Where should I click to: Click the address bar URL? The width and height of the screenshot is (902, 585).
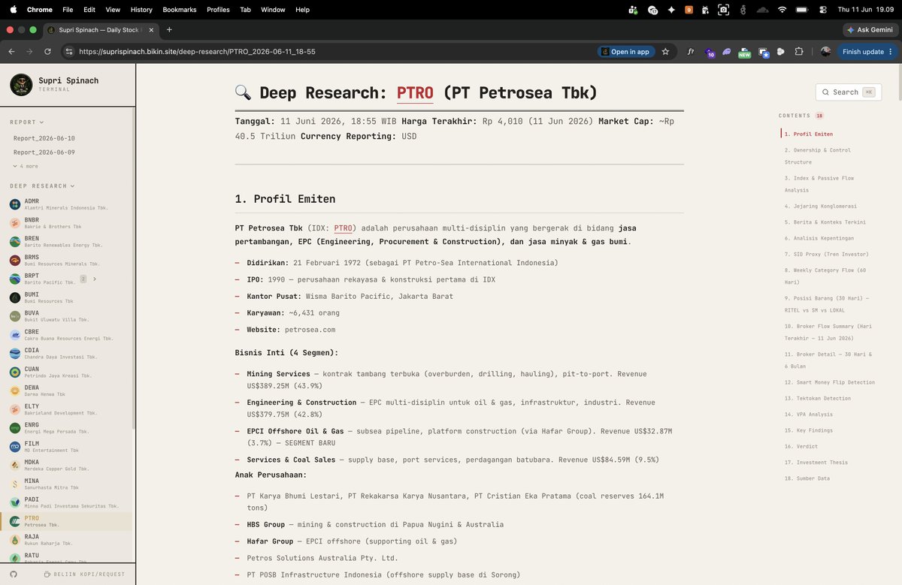click(197, 52)
